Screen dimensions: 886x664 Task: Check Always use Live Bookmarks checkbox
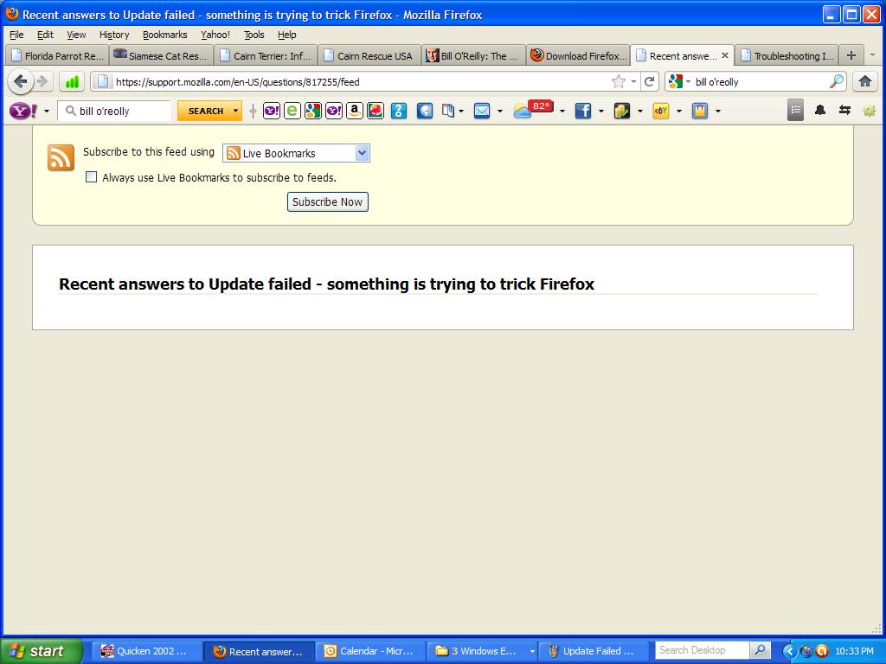coord(91,177)
